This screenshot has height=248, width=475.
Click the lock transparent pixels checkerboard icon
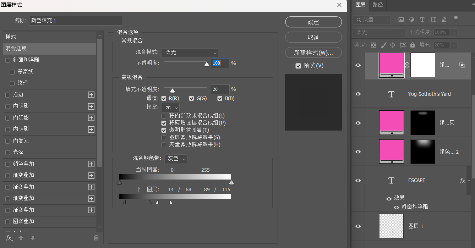pyautogui.click(x=373, y=45)
